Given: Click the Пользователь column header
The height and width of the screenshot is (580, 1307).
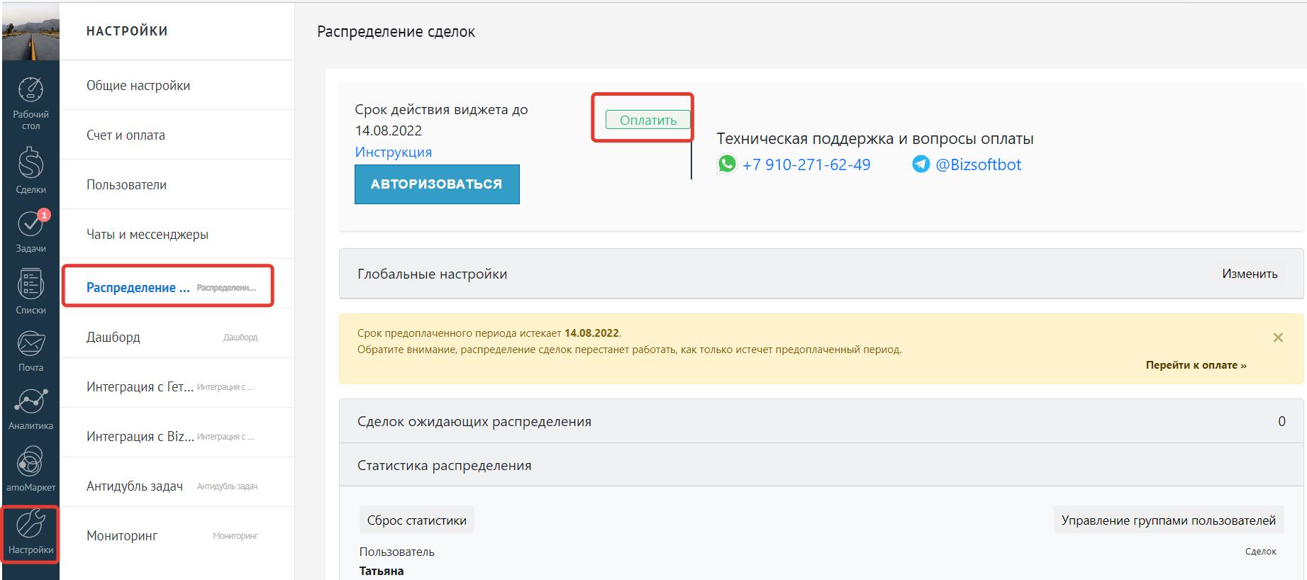Looking at the screenshot, I should coord(397,552).
